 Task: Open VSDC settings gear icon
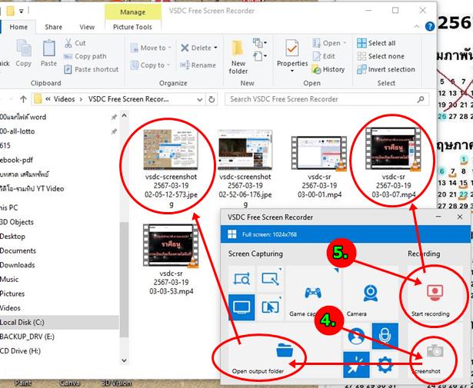tap(385, 364)
